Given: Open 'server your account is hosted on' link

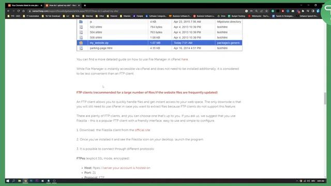Looking at the screenshot, I should 126,168.
